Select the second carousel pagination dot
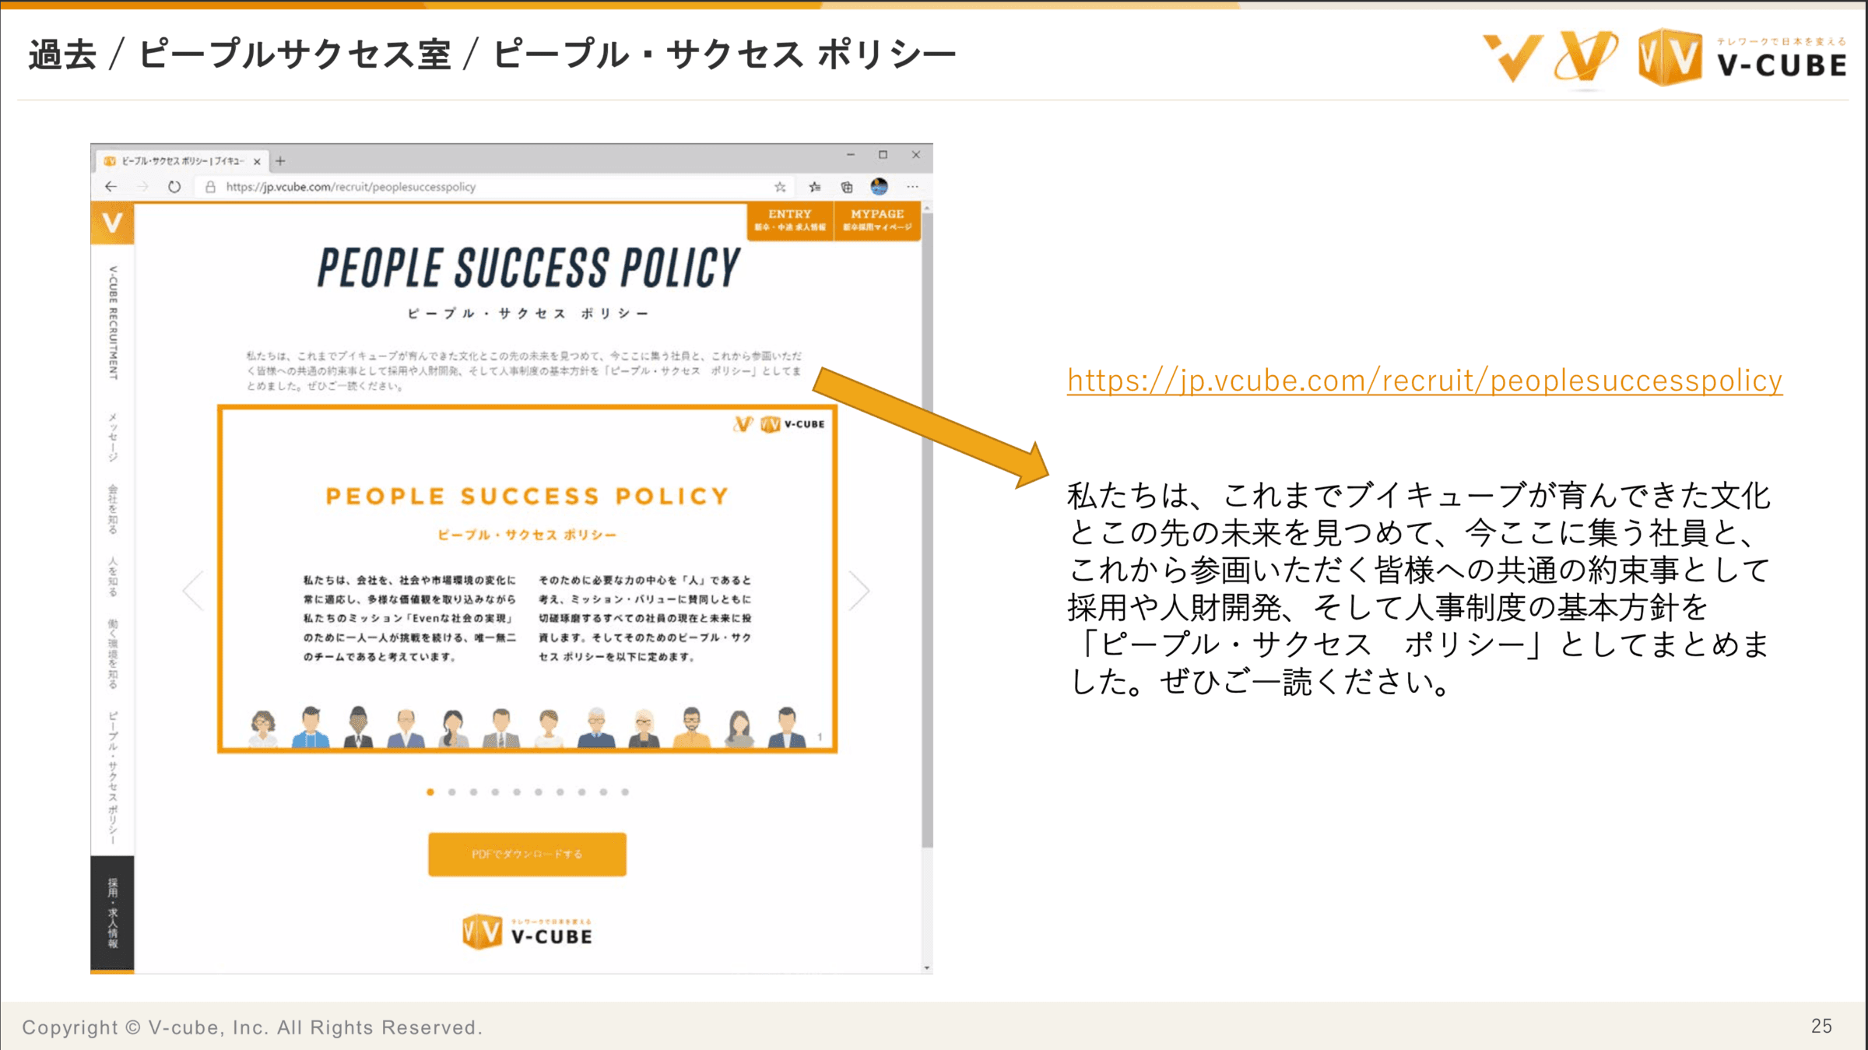 (x=451, y=792)
